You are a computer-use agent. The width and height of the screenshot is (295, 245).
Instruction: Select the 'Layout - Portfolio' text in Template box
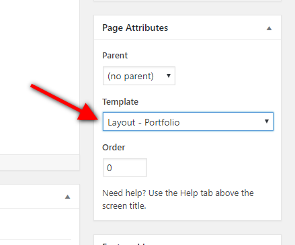[144, 122]
